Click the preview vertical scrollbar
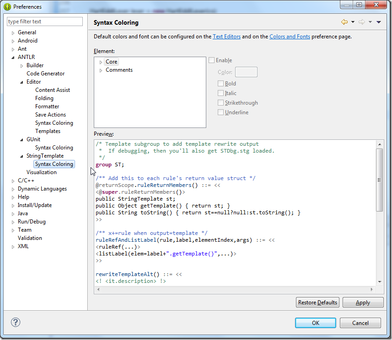The image size is (392, 340). click(x=379, y=180)
